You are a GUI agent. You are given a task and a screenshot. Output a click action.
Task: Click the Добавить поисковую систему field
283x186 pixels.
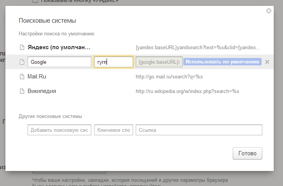pyautogui.click(x=59, y=130)
